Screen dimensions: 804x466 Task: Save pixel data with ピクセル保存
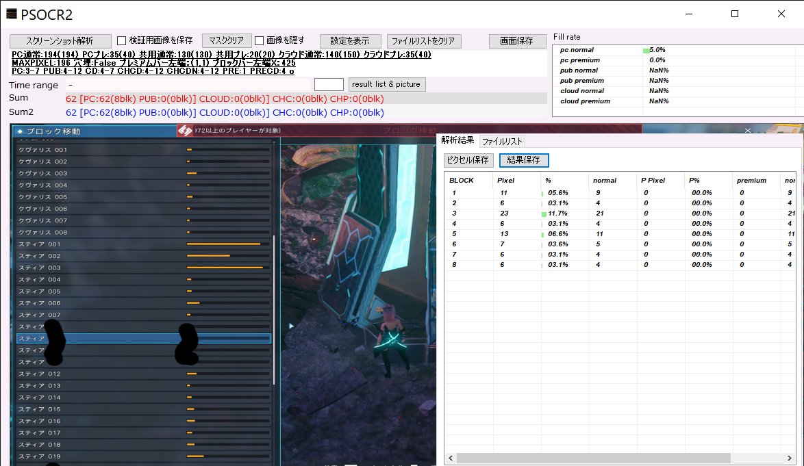tap(468, 159)
